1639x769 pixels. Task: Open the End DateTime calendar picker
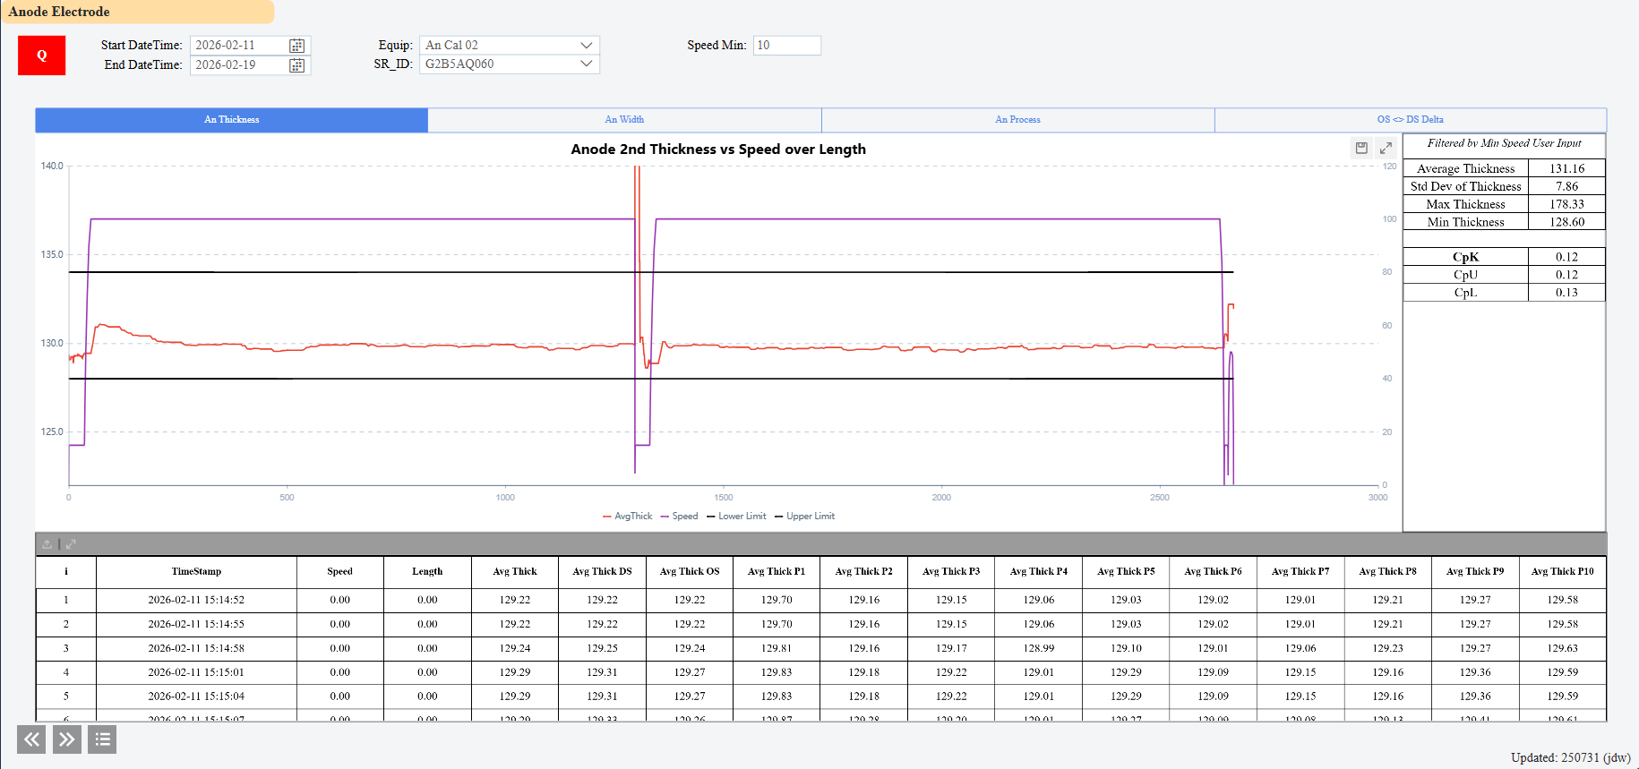click(296, 65)
